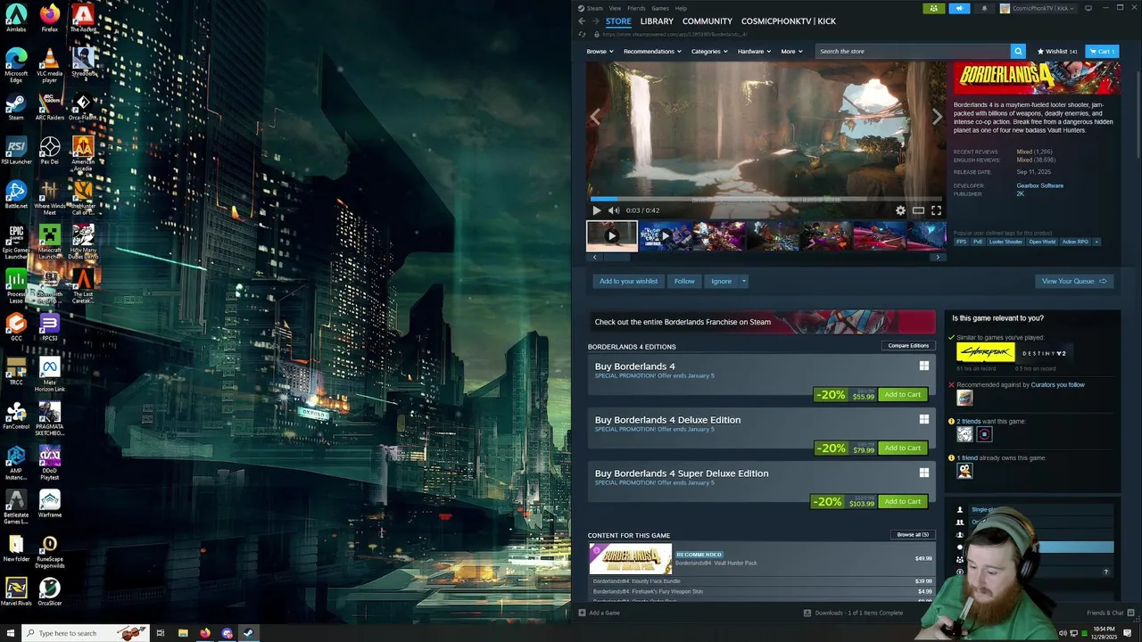The width and height of the screenshot is (1142, 642).
Task: Show next screenshot with right arrow
Action: click(x=937, y=117)
